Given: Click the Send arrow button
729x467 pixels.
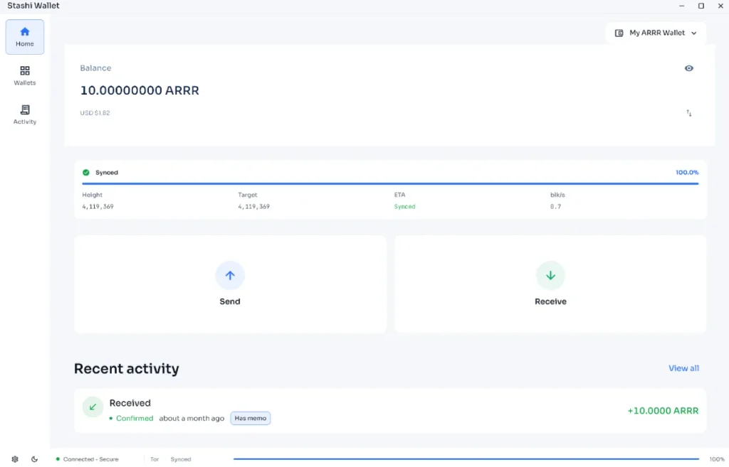Looking at the screenshot, I should (230, 275).
